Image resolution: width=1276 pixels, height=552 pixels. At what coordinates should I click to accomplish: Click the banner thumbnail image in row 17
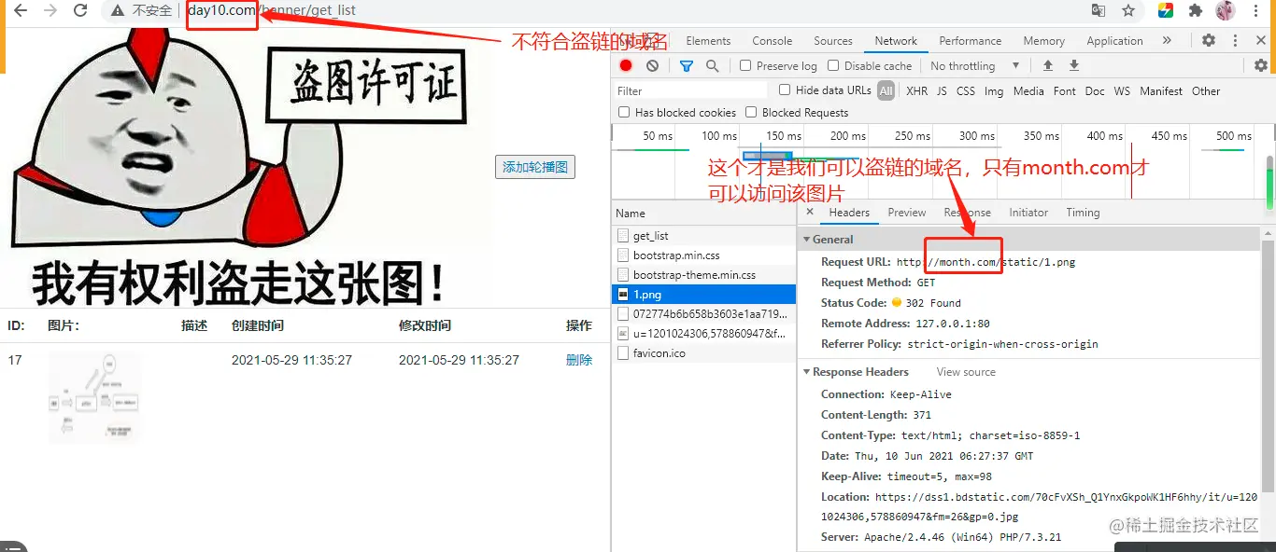click(94, 395)
